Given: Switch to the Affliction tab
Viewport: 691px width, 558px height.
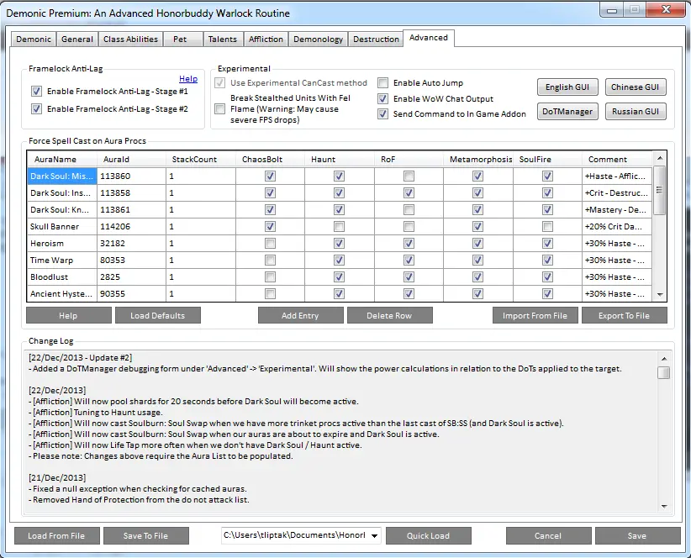Looking at the screenshot, I should tap(266, 39).
